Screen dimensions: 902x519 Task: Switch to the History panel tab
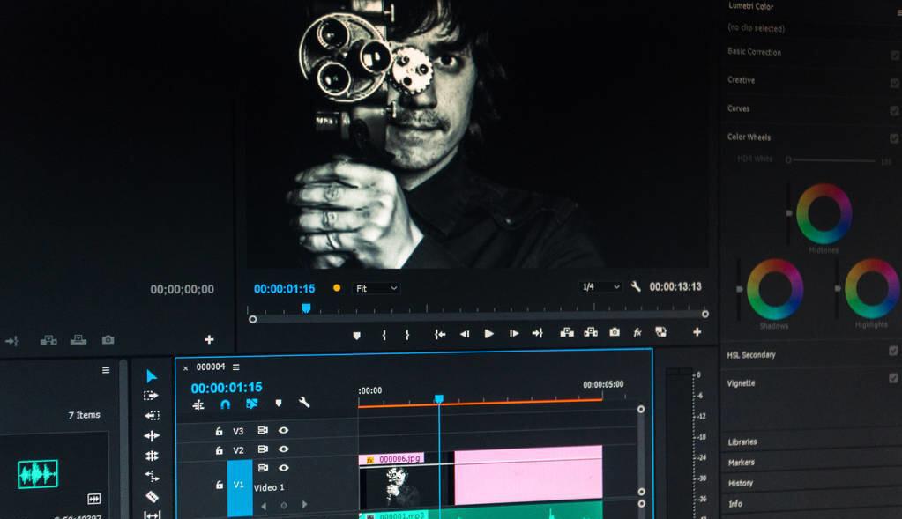pyautogui.click(x=741, y=483)
